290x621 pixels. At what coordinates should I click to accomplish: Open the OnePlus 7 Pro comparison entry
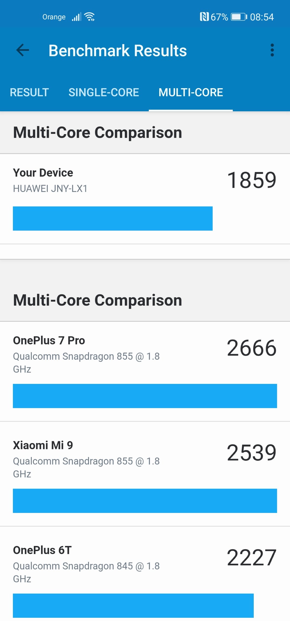(145, 371)
